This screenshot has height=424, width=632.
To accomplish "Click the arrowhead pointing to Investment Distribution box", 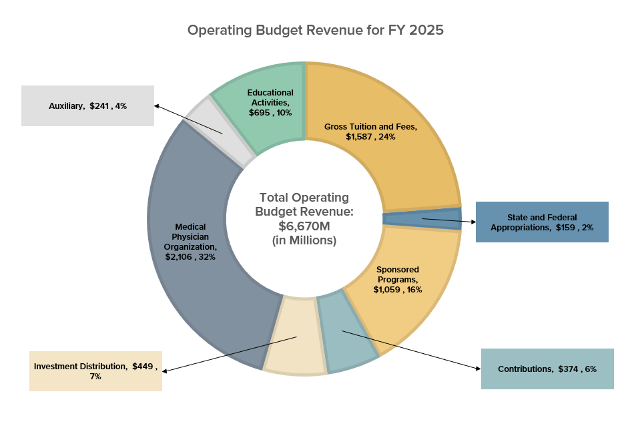I will (x=166, y=371).
